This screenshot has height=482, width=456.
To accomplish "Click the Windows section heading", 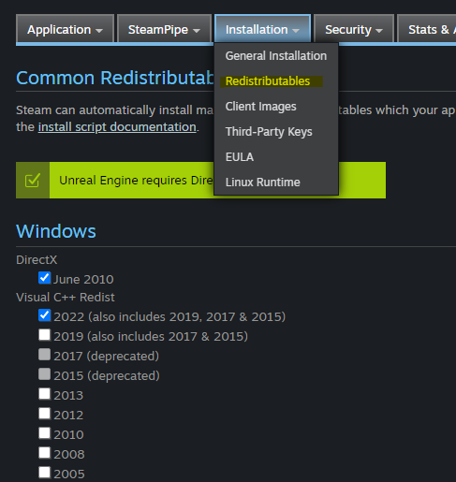I will [56, 231].
